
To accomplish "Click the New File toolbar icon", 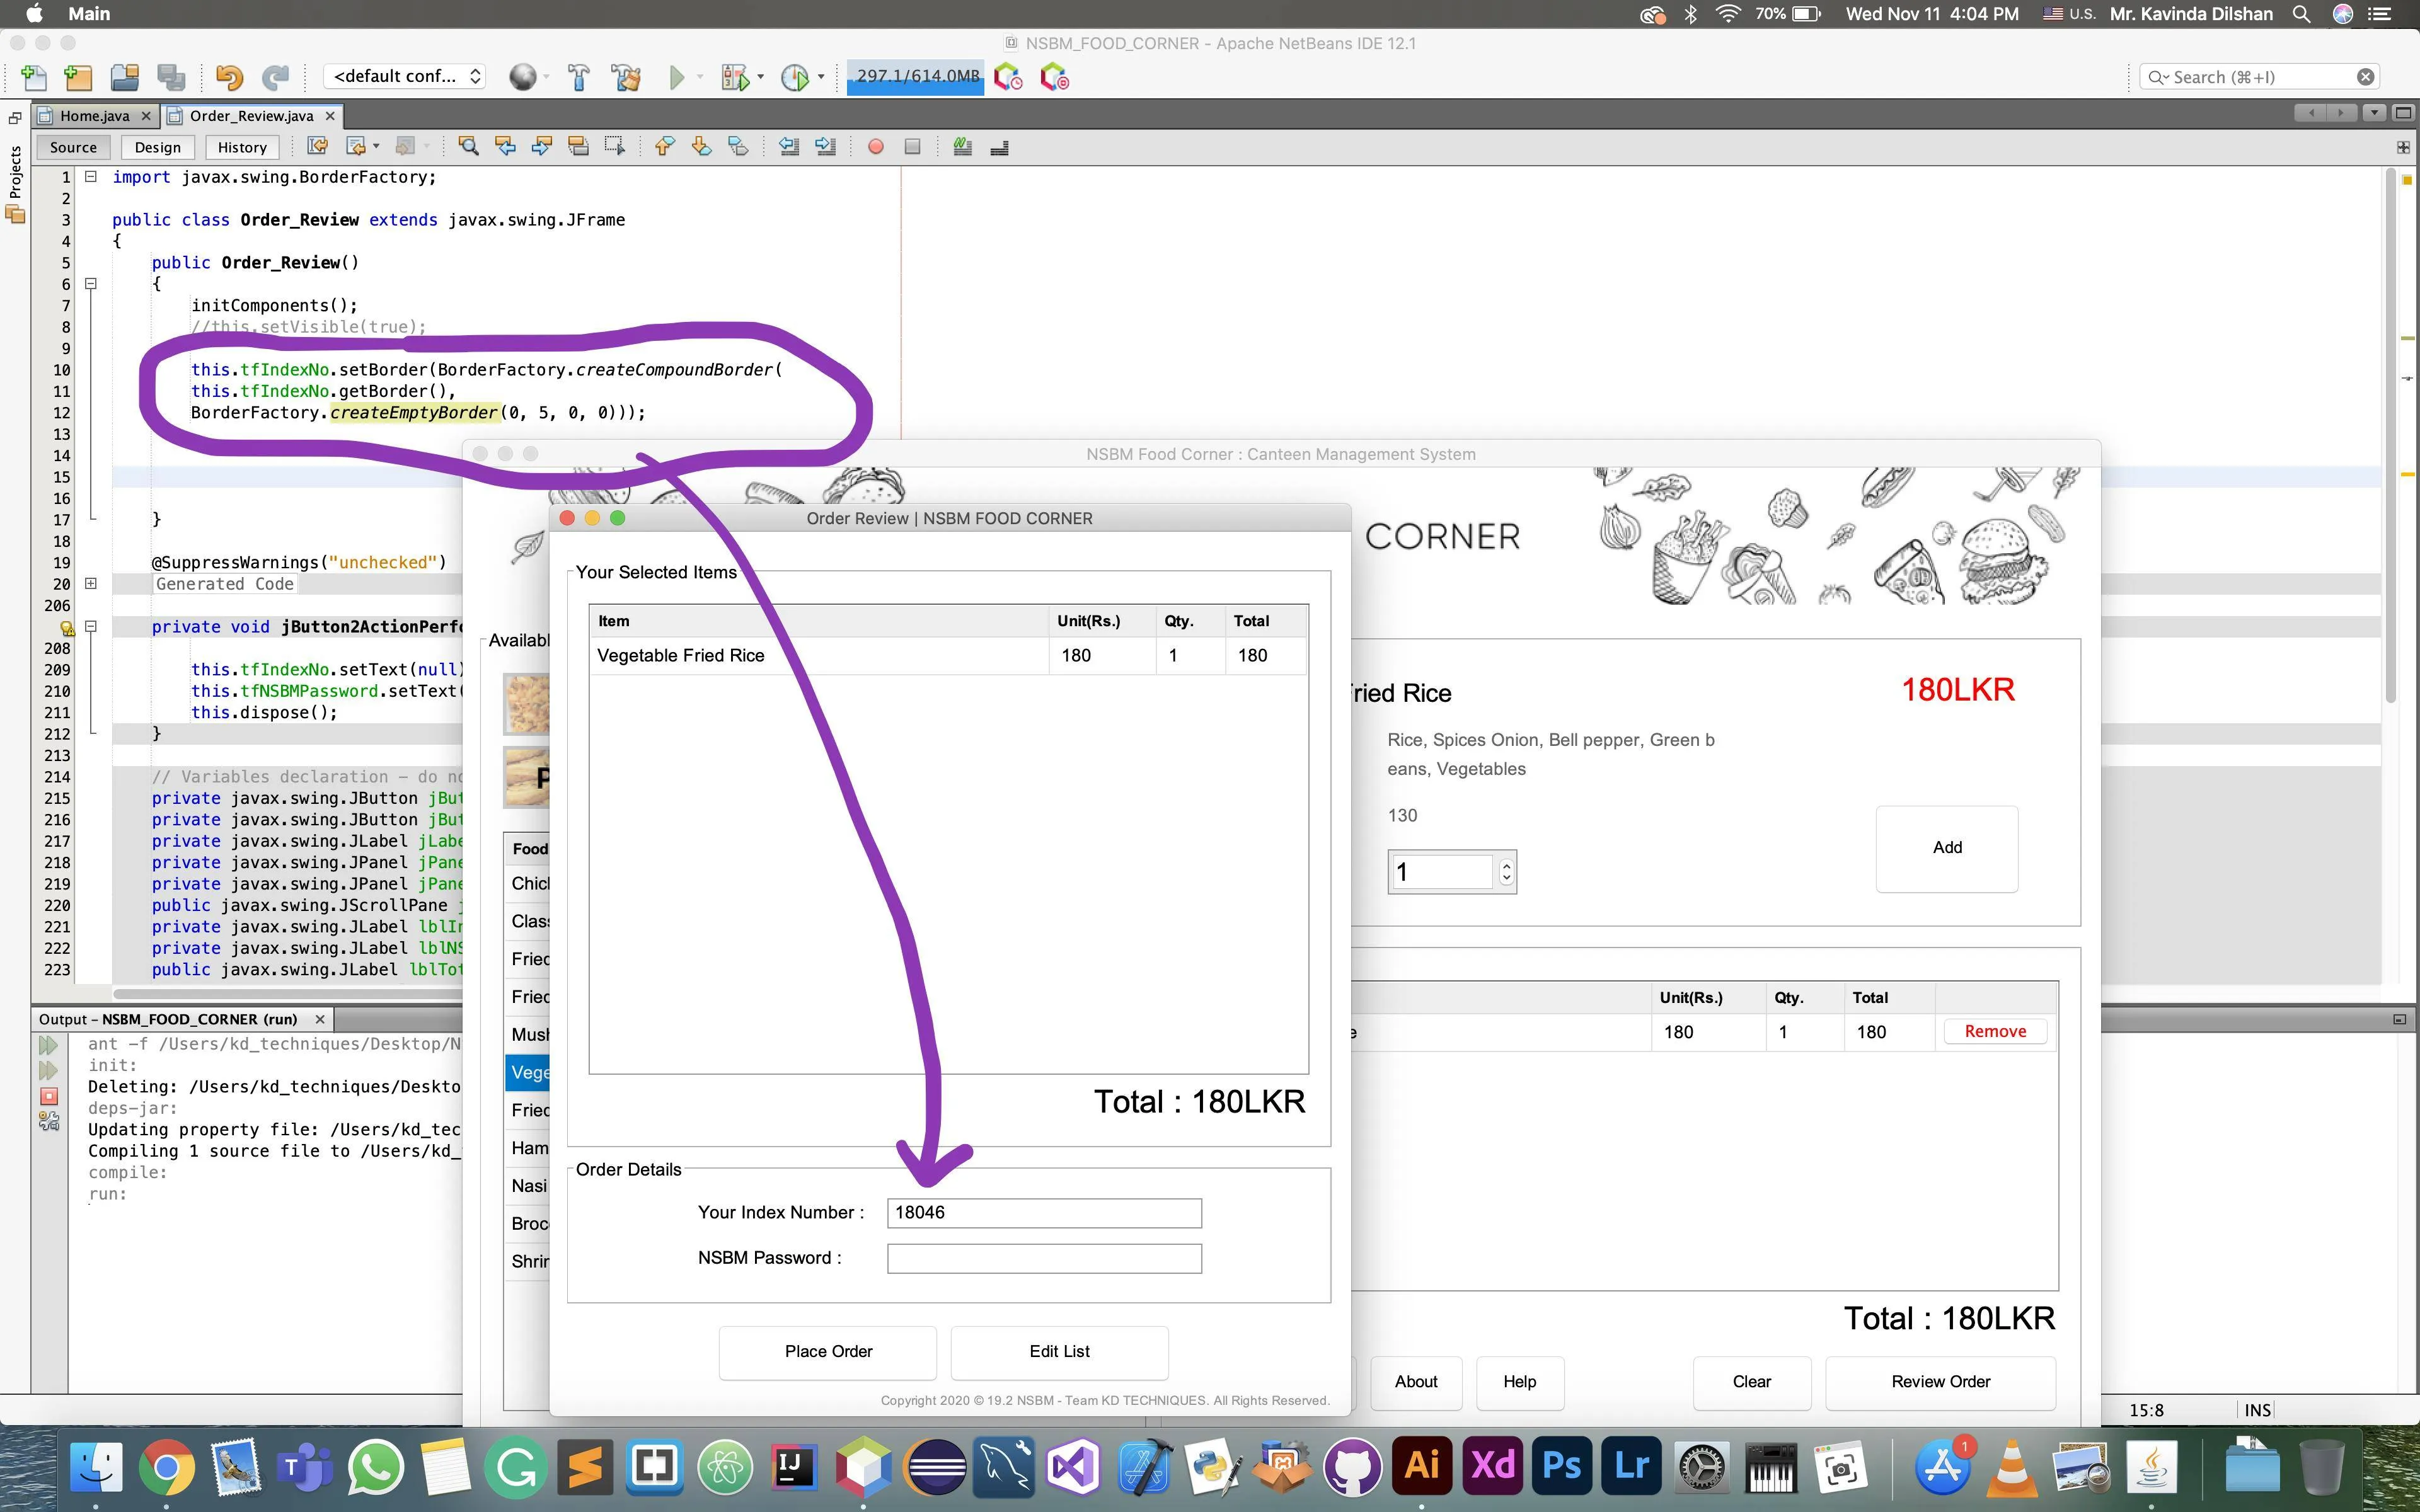I will pos(33,77).
